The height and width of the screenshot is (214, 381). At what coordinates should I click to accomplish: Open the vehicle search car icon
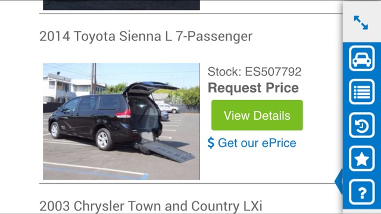[362, 58]
